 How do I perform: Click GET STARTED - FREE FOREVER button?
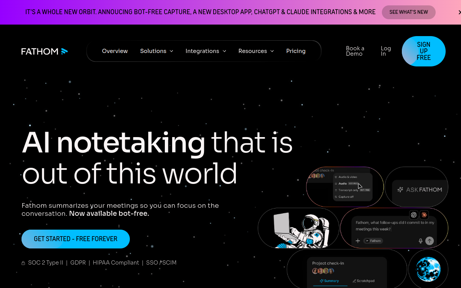coord(76,239)
